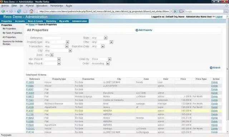Image resolution: width=229 pixels, height=137 pixels.
Task: Open the Marcadores menu
Action: [42, 6]
